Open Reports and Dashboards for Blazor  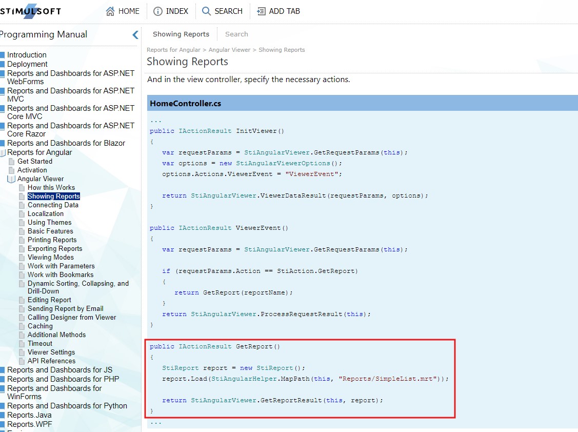pos(66,143)
